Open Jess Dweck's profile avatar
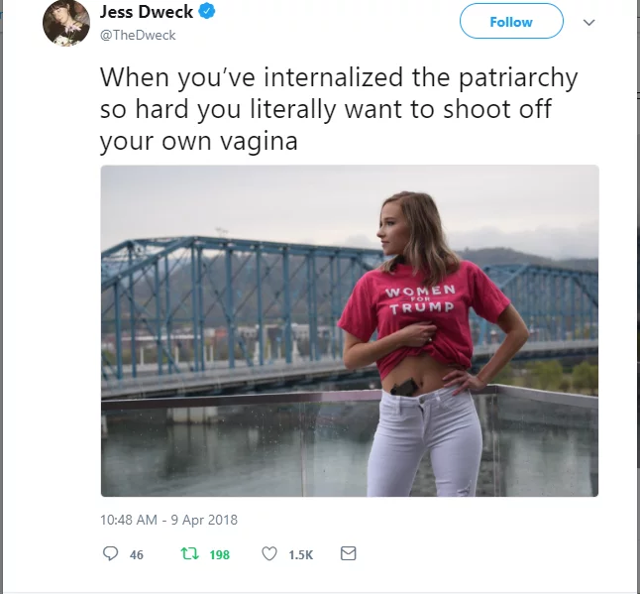Image resolution: width=640 pixels, height=594 pixels. pyautogui.click(x=66, y=23)
